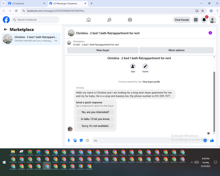Show hidden system tray icons chevron
Image resolution: width=220 pixels, height=176 pixels.
click(x=191, y=162)
